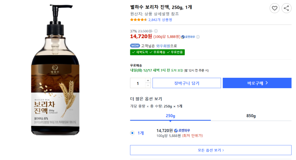Viewport: 296px width, 160px height.
Task: Click the quantity input field
Action: [138, 83]
